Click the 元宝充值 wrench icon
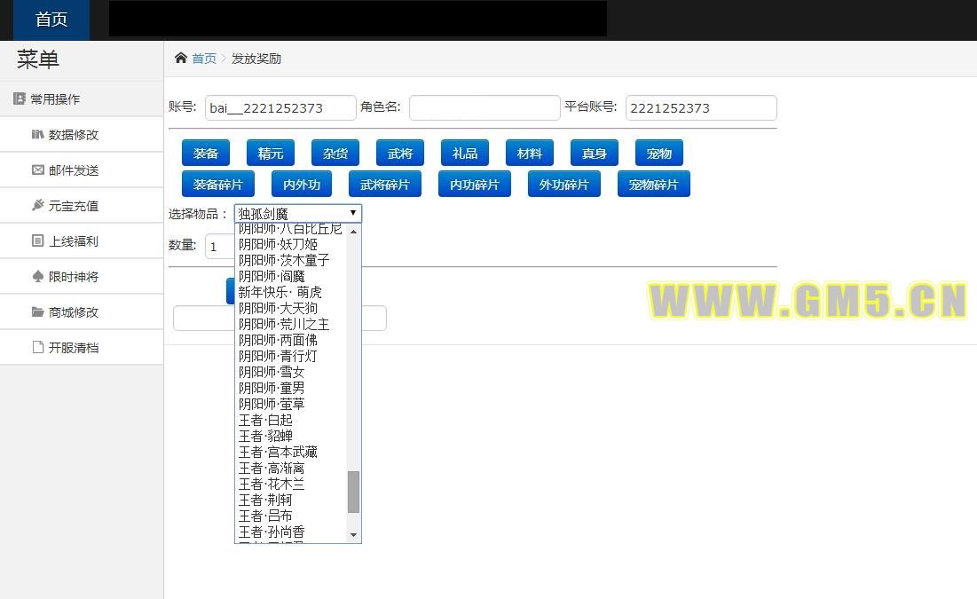 coord(37,206)
